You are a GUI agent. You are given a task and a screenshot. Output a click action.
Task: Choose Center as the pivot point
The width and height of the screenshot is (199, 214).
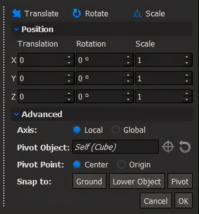tap(77, 165)
